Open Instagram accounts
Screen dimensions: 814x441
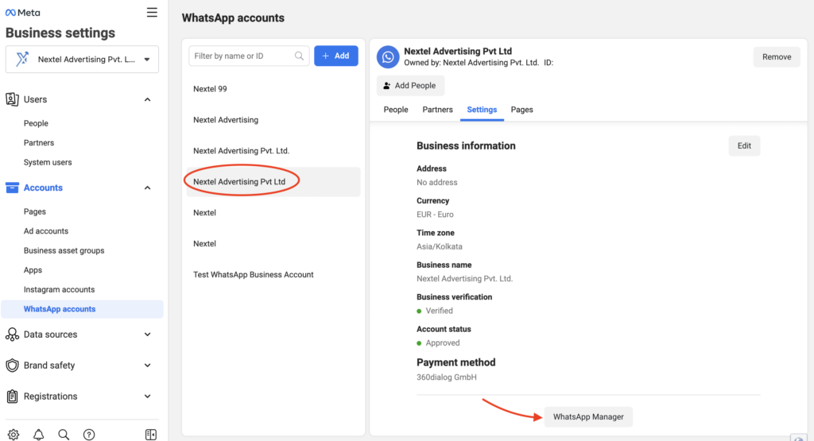tap(59, 289)
